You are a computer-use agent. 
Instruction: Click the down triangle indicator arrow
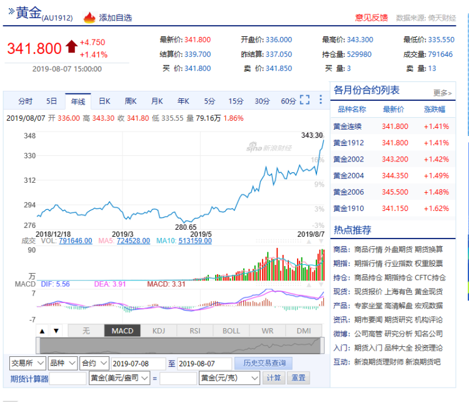click(56, 331)
